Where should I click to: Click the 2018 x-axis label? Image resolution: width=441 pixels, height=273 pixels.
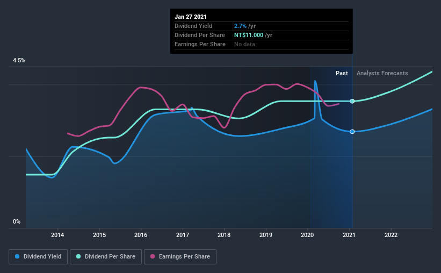pyautogui.click(x=224, y=235)
